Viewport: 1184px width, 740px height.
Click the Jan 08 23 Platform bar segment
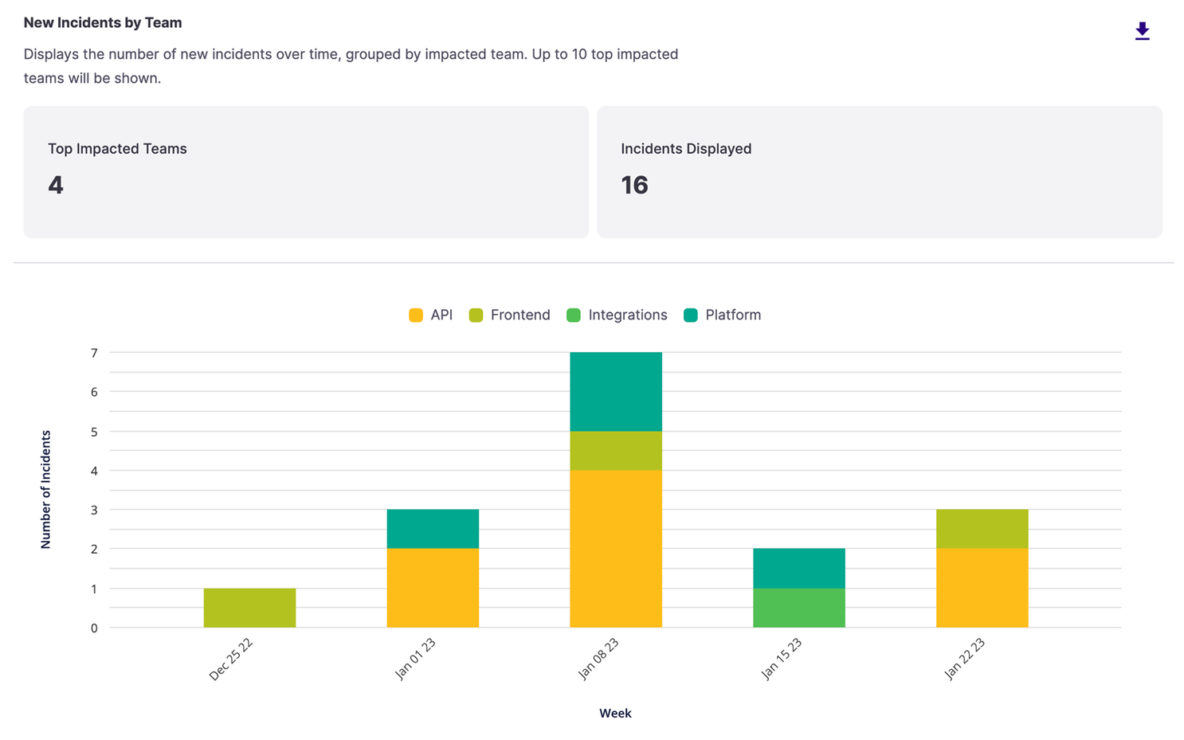coord(616,392)
